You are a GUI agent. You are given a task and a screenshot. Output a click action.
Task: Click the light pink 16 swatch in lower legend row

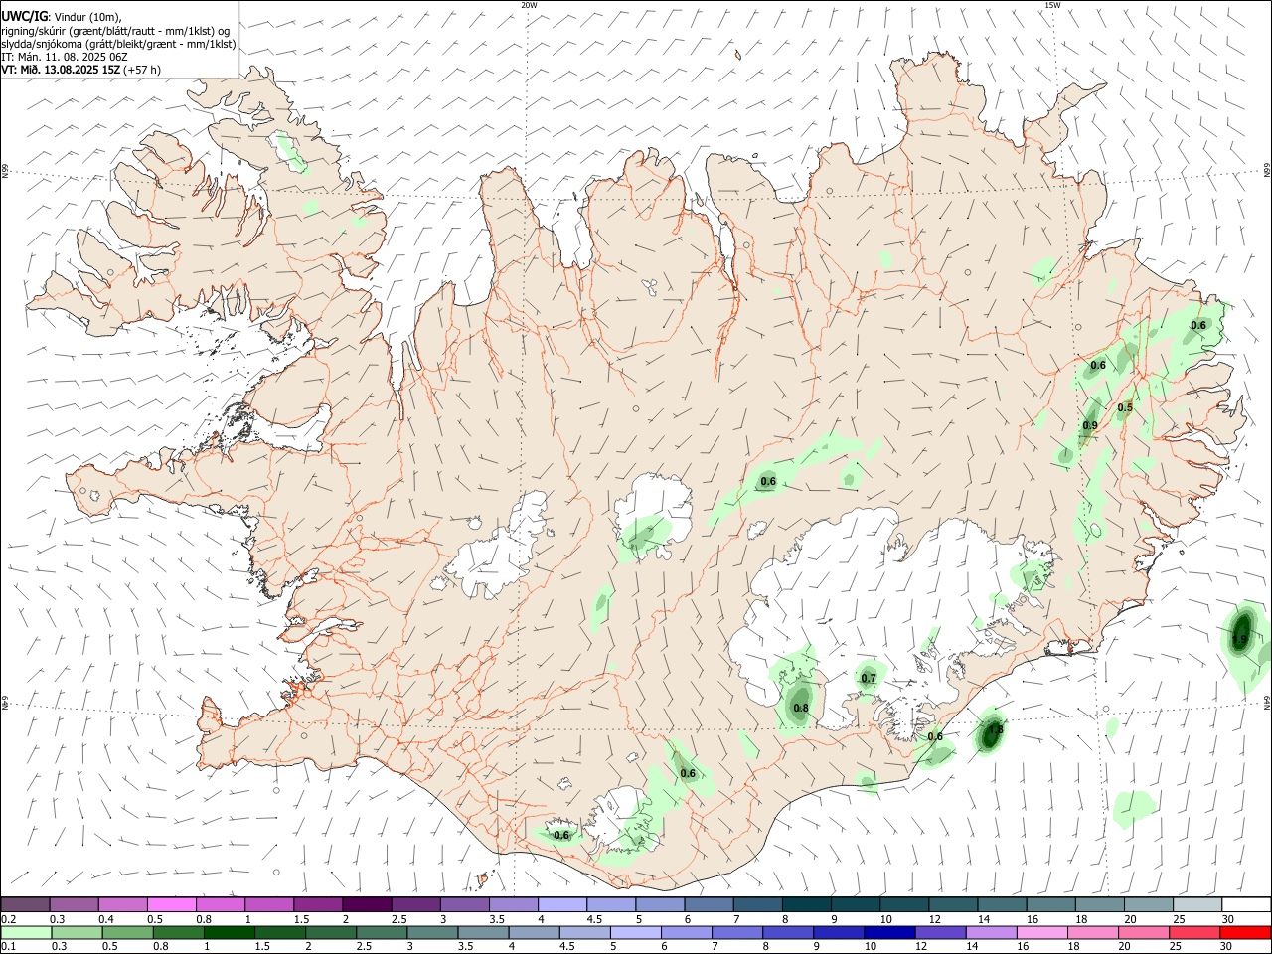point(1042,932)
